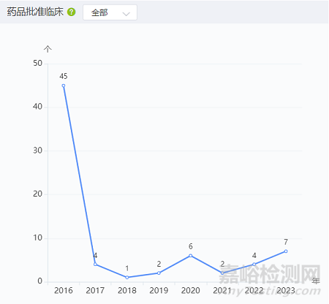Select the 2018 data point marked 1

pyautogui.click(x=127, y=277)
